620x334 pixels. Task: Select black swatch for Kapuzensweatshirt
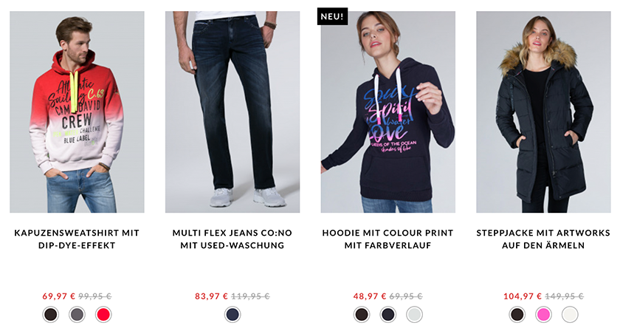[51, 315]
